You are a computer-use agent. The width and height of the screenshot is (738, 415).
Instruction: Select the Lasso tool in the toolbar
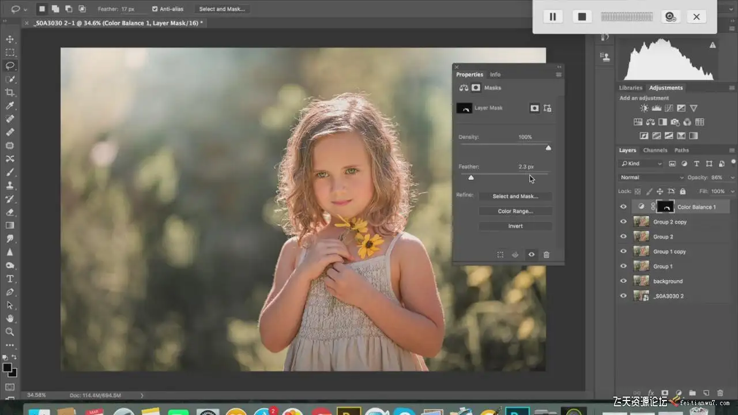pyautogui.click(x=10, y=66)
